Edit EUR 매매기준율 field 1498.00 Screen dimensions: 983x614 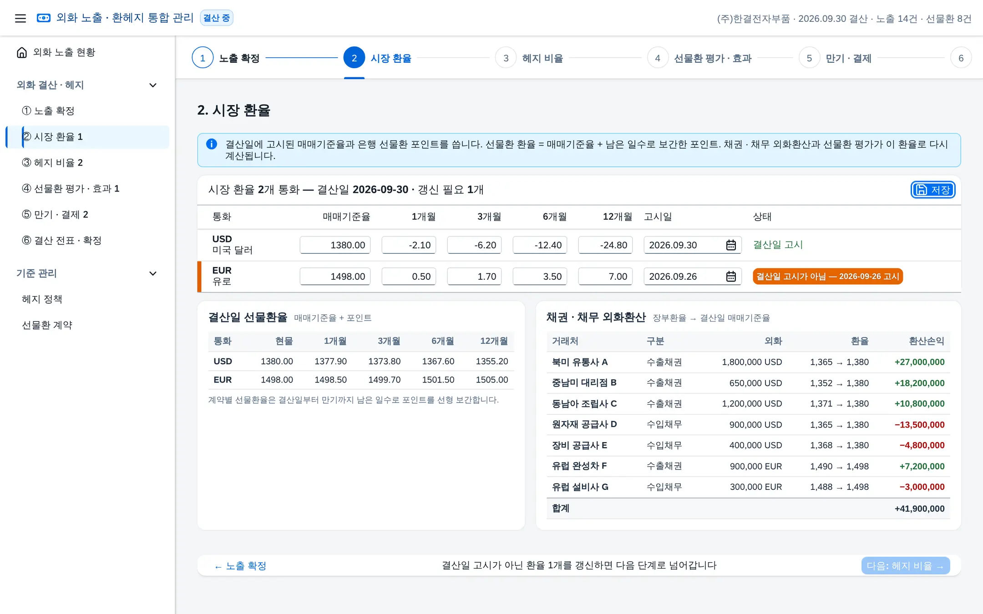point(335,277)
